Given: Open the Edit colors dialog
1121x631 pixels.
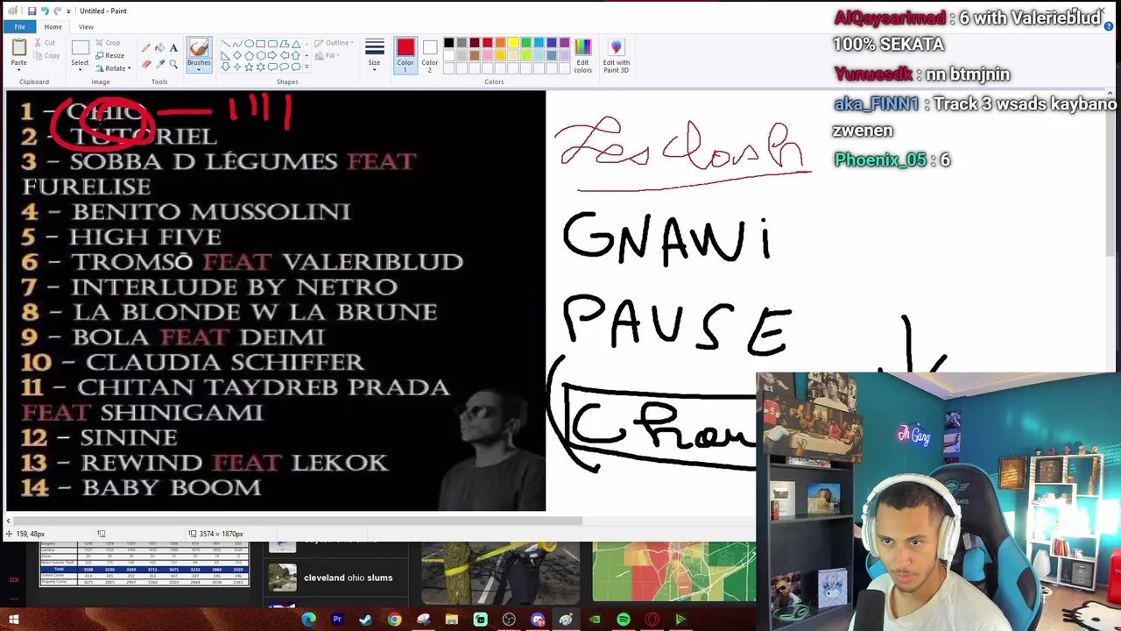Looking at the screenshot, I should pyautogui.click(x=583, y=54).
